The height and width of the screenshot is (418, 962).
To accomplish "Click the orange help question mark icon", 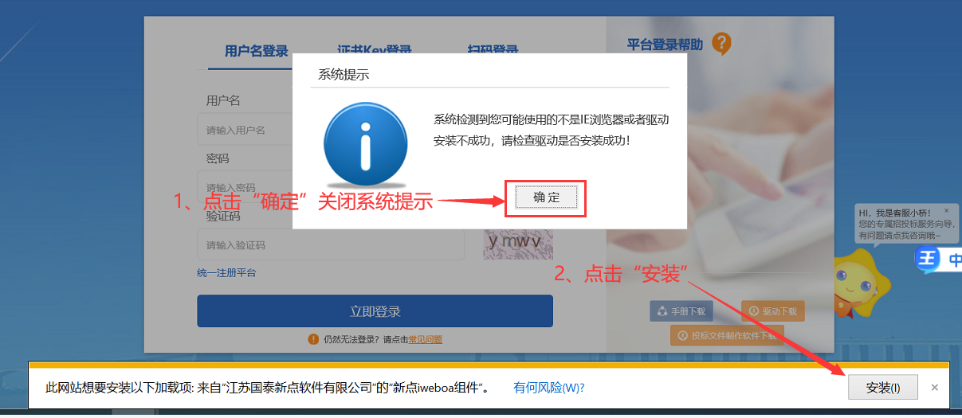I will point(721,44).
